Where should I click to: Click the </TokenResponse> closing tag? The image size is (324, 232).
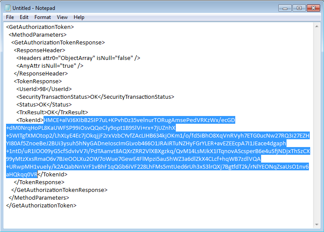pyautogui.click(x=39, y=182)
